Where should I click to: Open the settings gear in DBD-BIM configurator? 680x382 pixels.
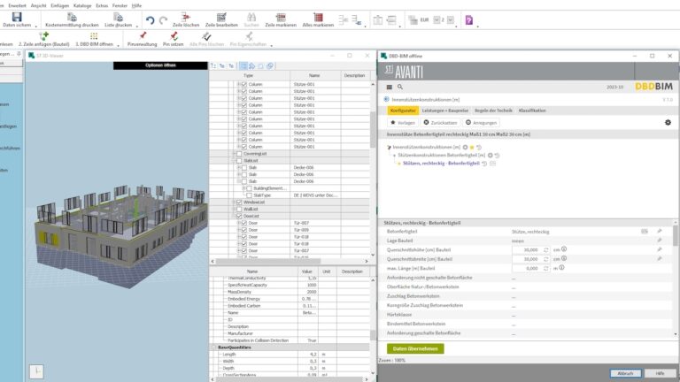pos(668,122)
